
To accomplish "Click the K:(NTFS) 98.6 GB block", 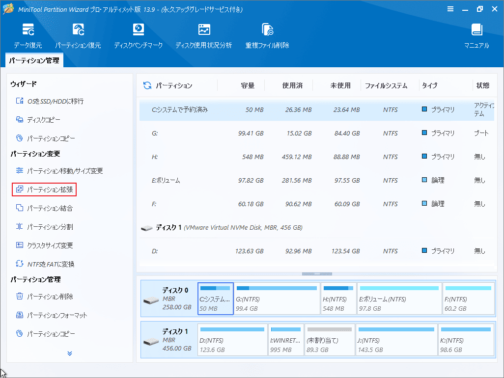I will 466,340.
